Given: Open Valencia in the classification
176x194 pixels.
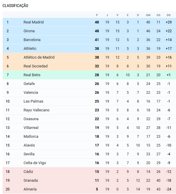Looking at the screenshot, I should pos(31,92).
